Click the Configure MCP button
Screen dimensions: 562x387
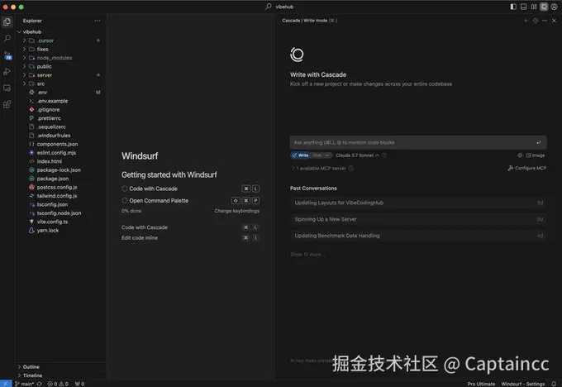pyautogui.click(x=527, y=168)
